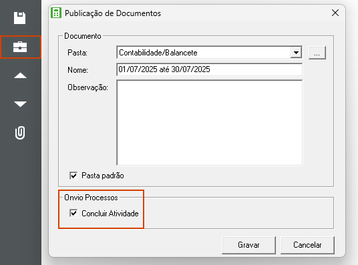Click the Gravar button
This screenshot has width=358, height=265.
(248, 245)
